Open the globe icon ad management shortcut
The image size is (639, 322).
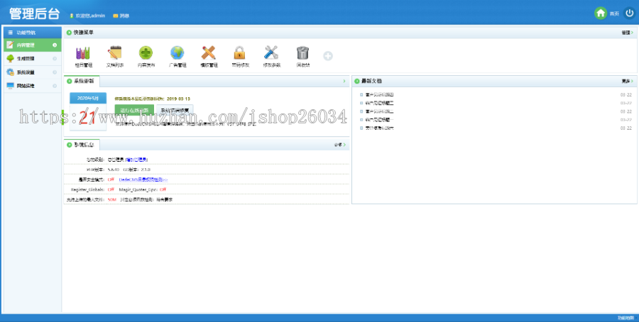point(177,53)
